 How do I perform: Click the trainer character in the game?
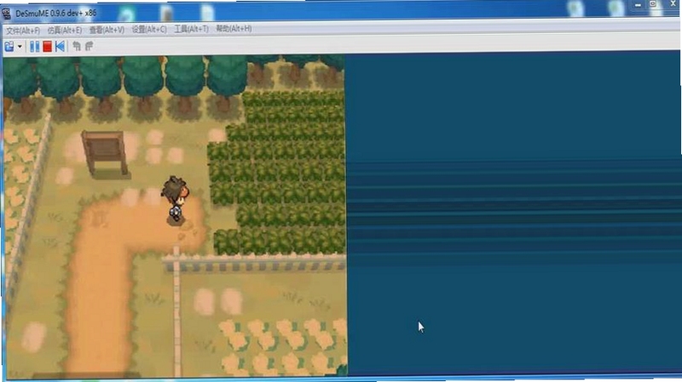[176, 200]
